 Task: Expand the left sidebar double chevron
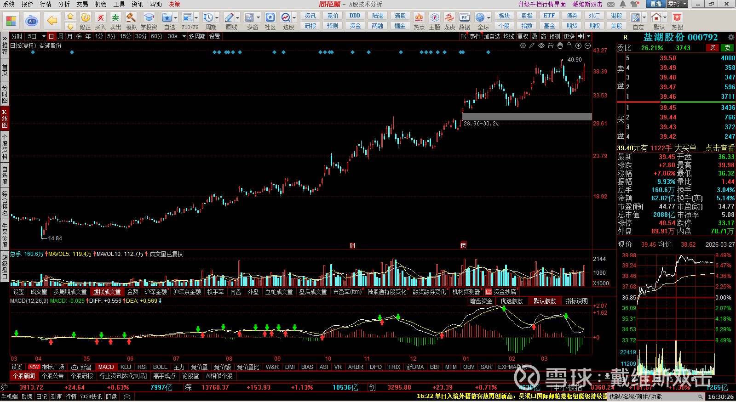5,37
